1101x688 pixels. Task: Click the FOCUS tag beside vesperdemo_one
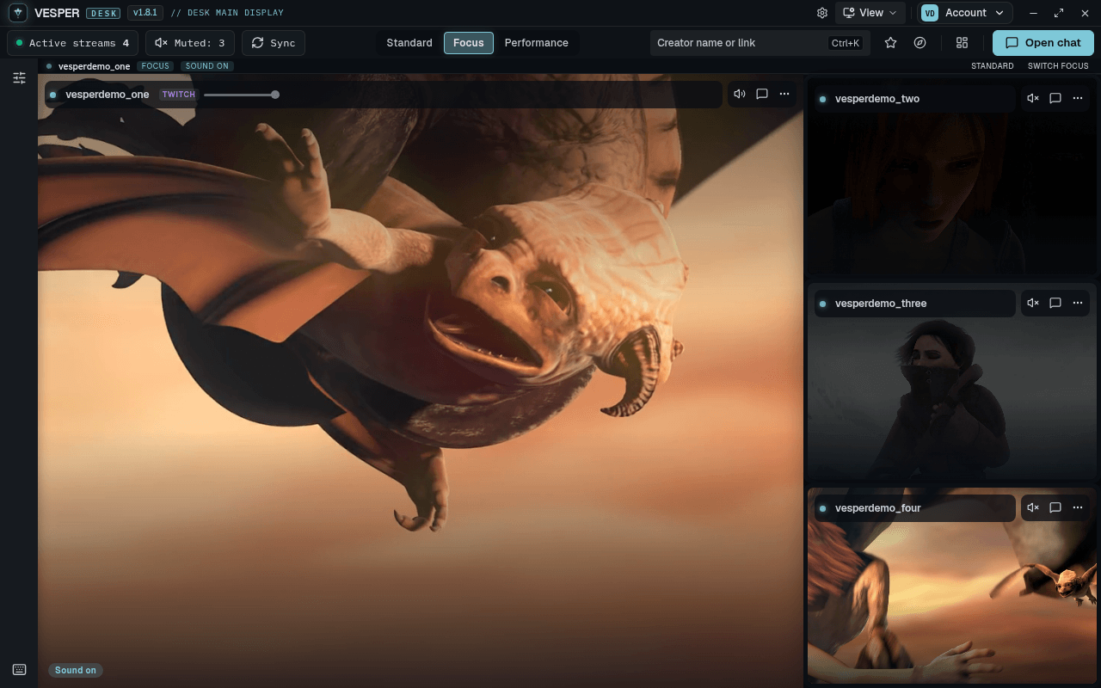(156, 66)
